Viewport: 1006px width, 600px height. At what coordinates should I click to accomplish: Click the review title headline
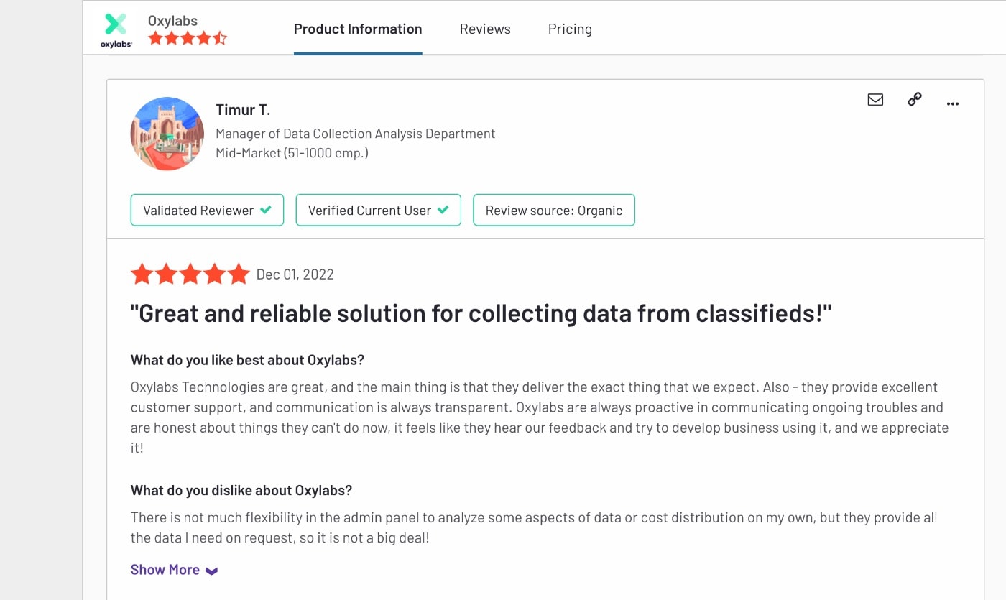[x=481, y=313]
